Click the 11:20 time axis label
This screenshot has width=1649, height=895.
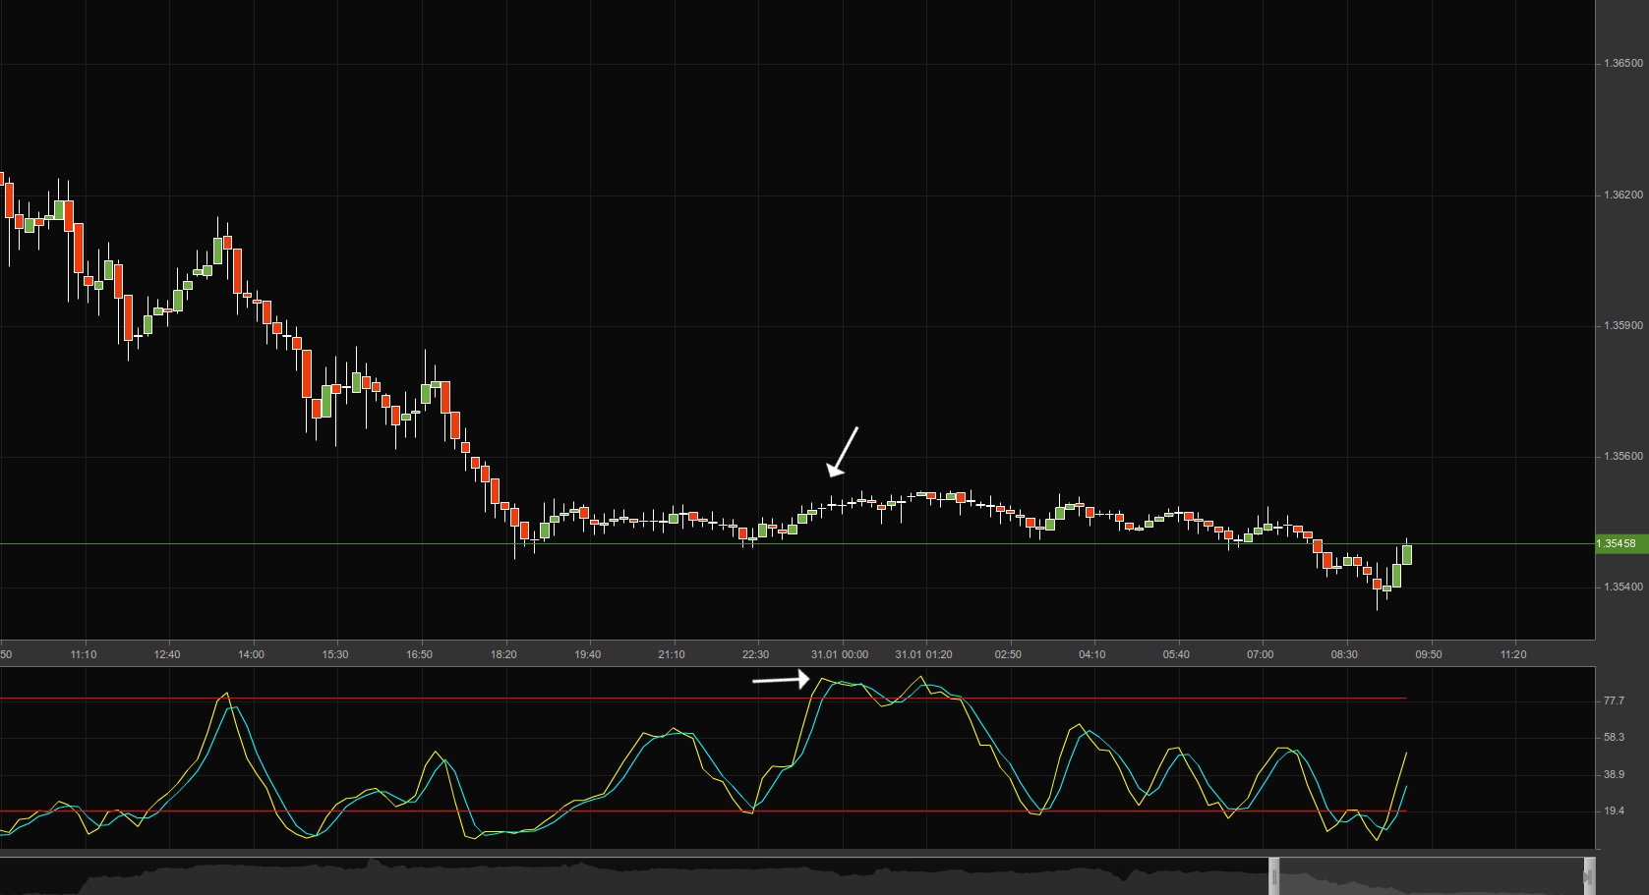pyautogui.click(x=1512, y=654)
